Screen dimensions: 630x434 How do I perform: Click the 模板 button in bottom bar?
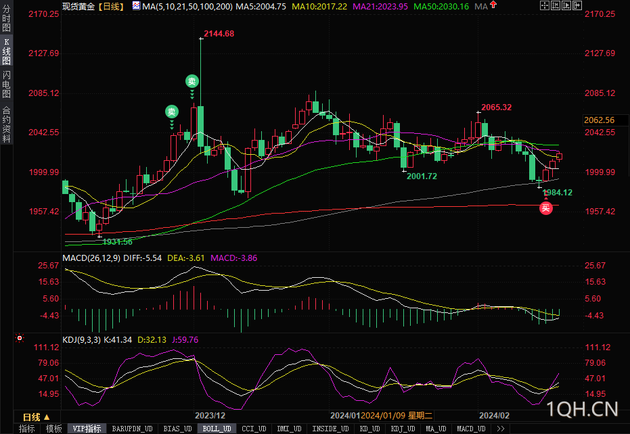coord(53,429)
